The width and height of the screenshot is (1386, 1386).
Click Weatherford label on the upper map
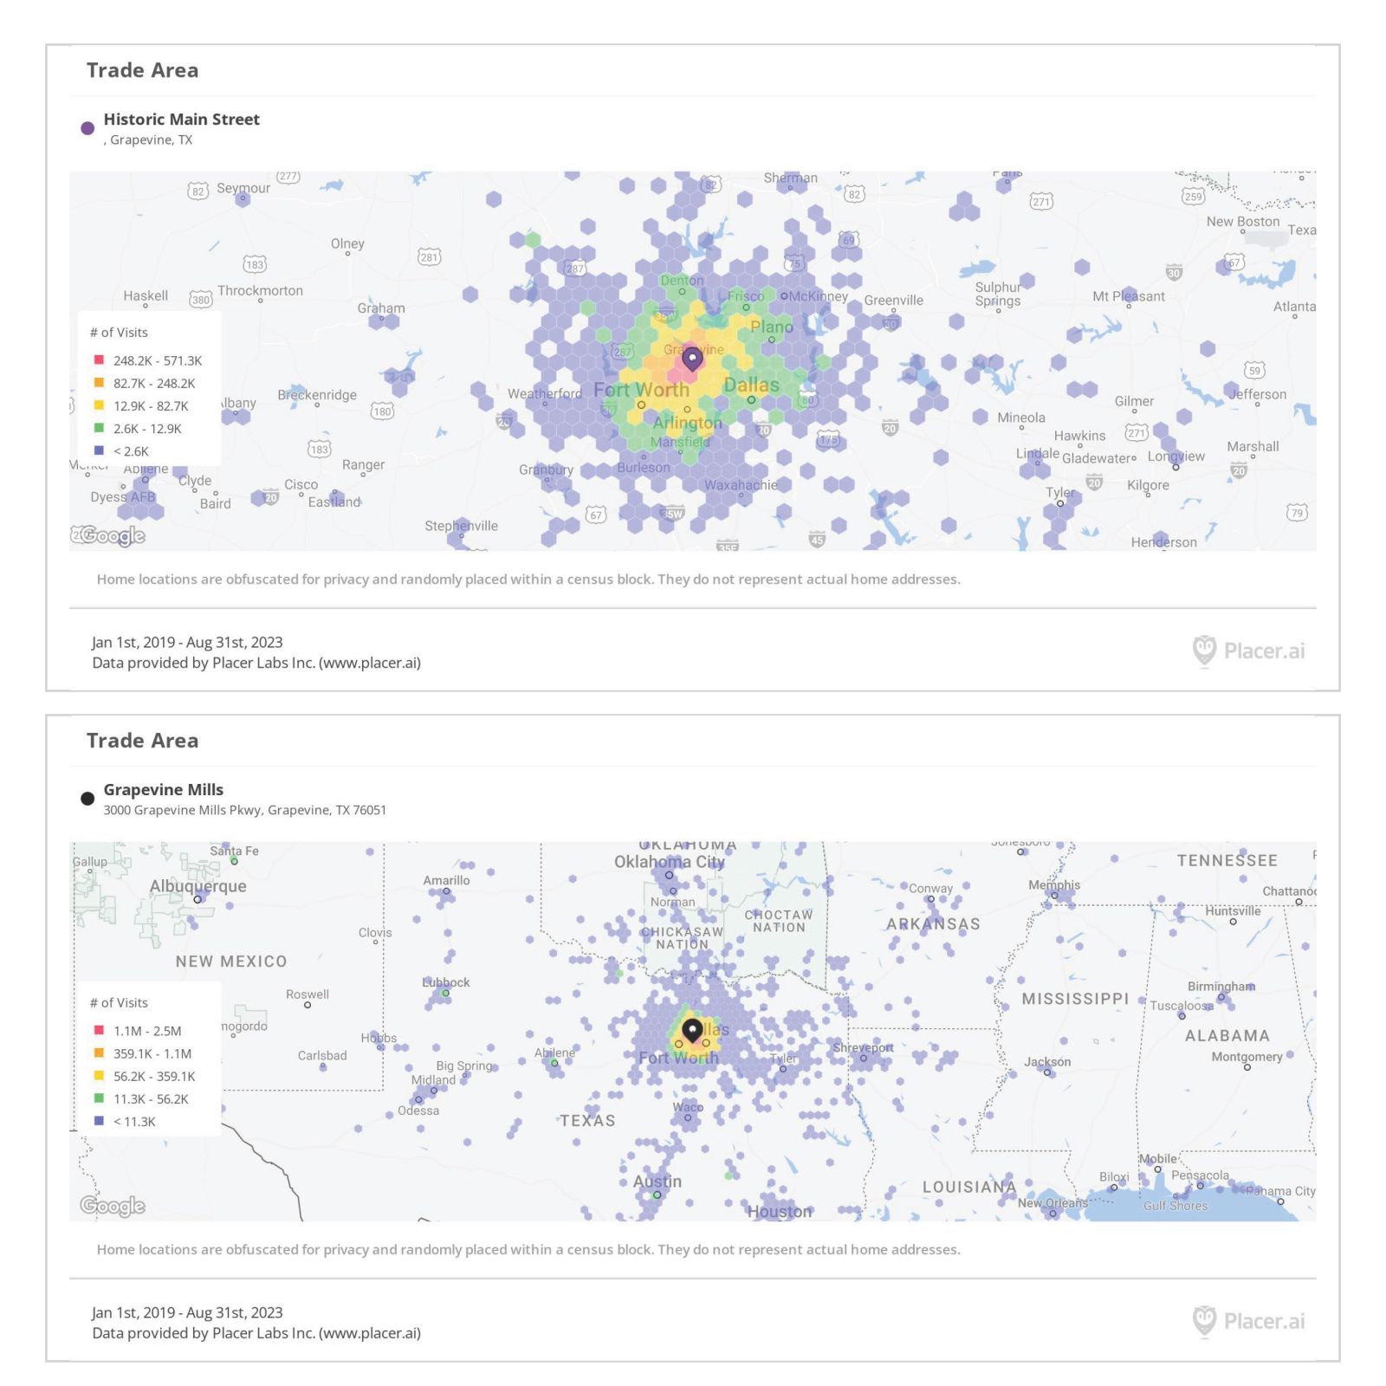[545, 393]
